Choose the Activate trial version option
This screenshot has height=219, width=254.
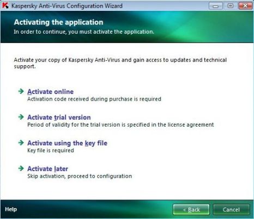(x=59, y=117)
